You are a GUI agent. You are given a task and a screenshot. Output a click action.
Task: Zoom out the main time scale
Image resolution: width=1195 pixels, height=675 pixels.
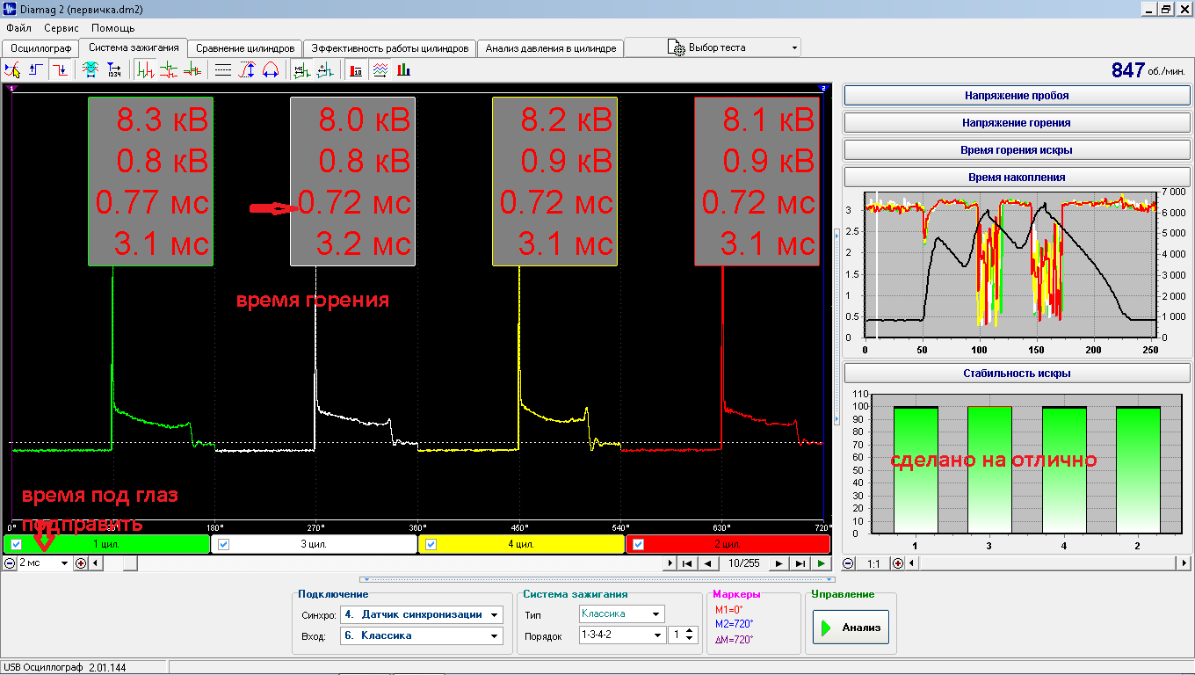pos(10,563)
